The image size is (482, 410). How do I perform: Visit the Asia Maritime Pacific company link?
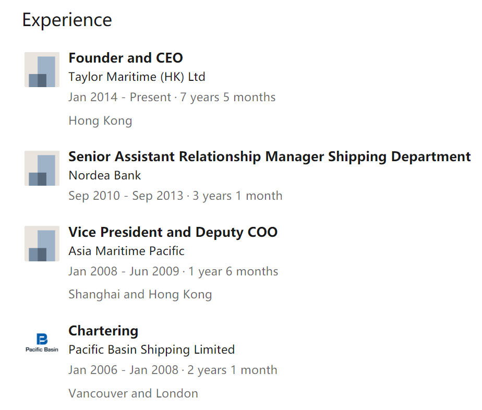point(126,251)
